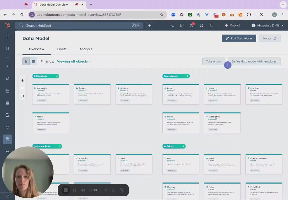The height and width of the screenshot is (200, 288).
Task: Click the CRM objects group label
Action: [46, 76]
